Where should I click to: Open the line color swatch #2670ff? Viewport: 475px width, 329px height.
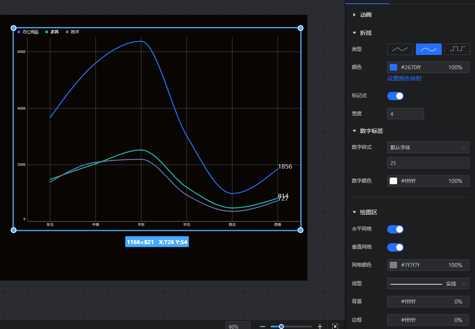393,67
